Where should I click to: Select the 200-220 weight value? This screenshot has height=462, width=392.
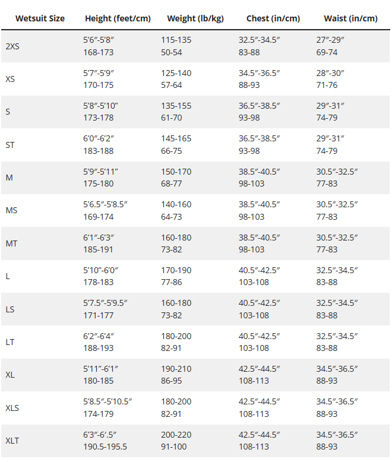tap(176, 435)
